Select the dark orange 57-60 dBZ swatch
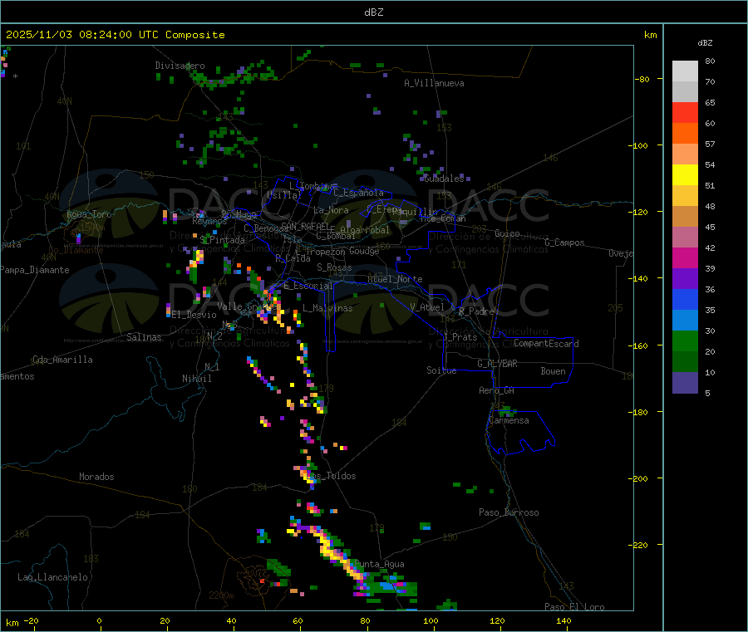 coord(685,134)
